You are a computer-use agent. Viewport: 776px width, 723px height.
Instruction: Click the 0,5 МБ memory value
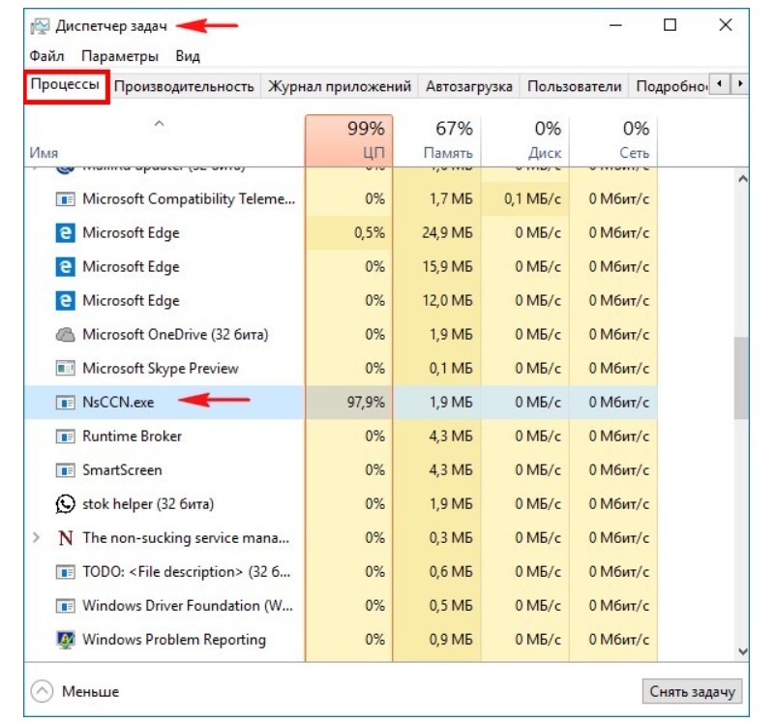point(451,606)
